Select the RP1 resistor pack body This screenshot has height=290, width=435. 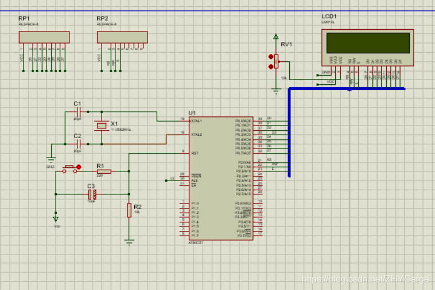pyautogui.click(x=44, y=37)
